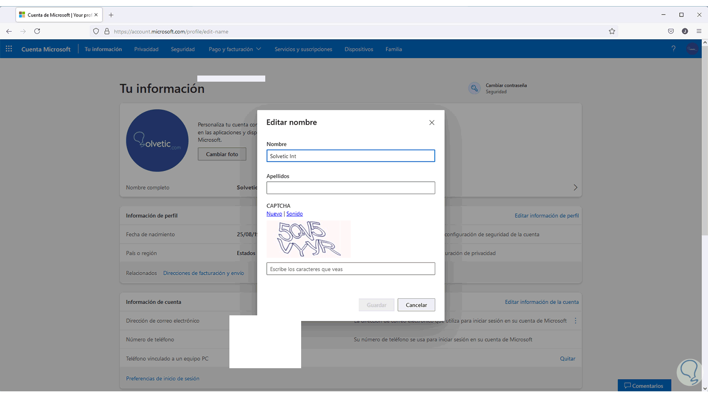708x397 pixels.
Task: Click the Cambiar contraseña key icon
Action: pos(474,88)
